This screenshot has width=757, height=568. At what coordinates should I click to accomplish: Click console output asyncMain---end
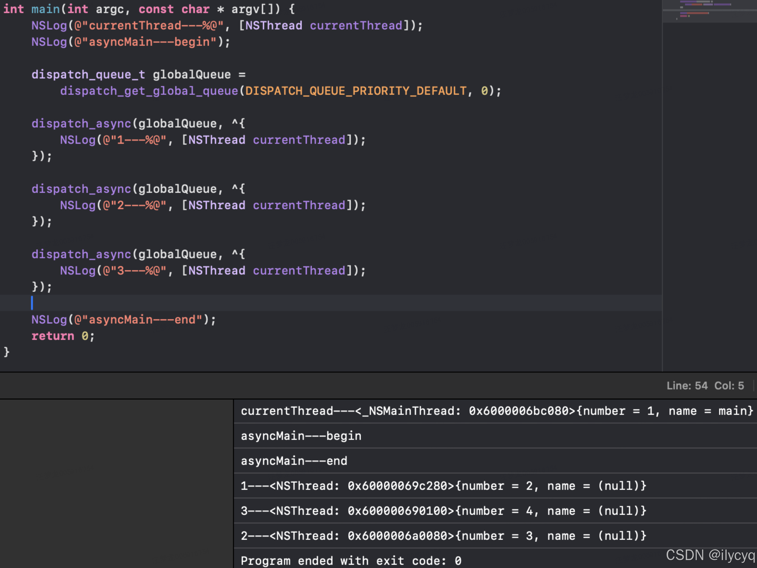pyautogui.click(x=294, y=461)
